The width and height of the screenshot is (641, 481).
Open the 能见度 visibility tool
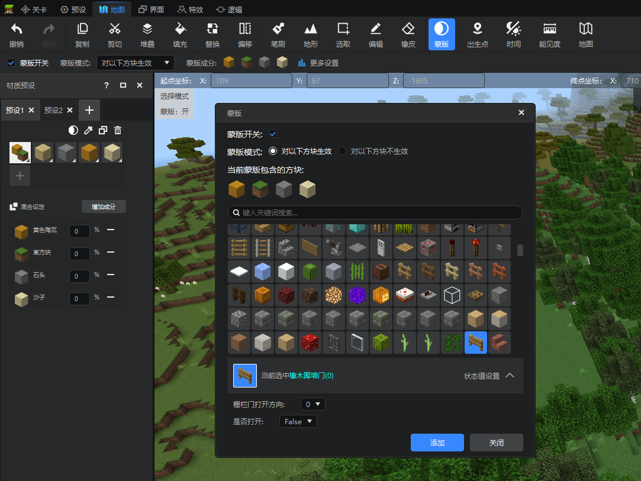coord(549,34)
